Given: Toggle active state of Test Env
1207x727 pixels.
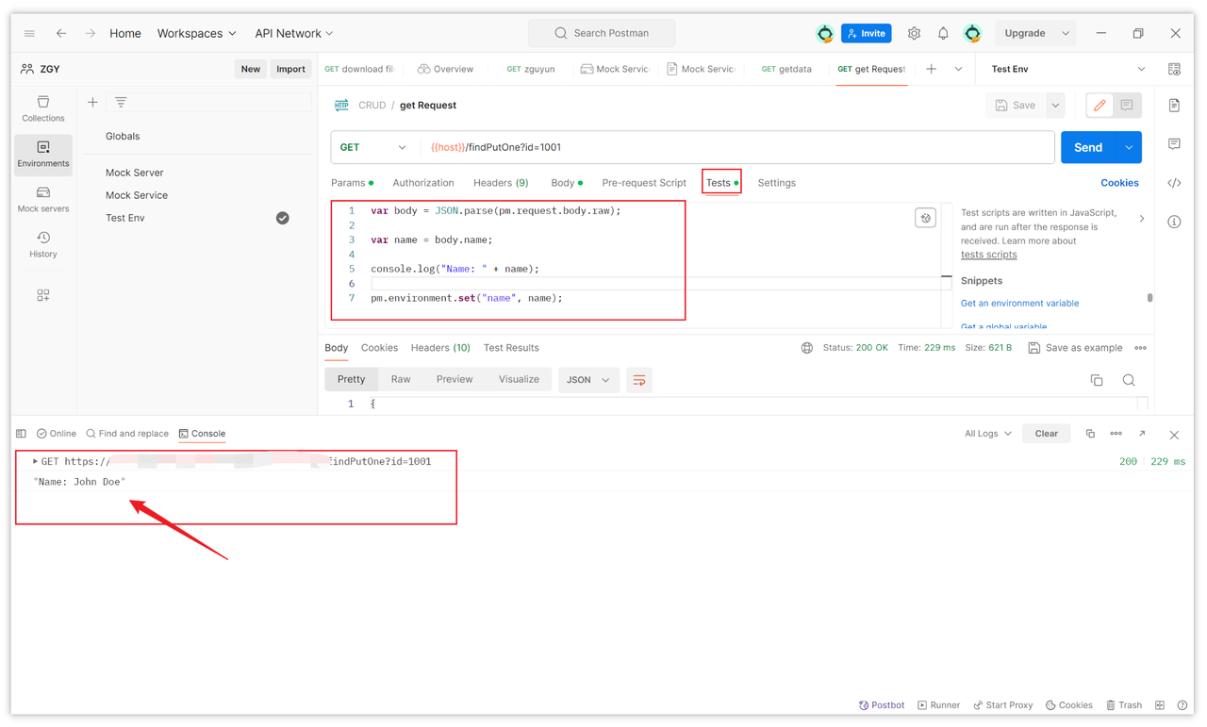Looking at the screenshot, I should pyautogui.click(x=282, y=218).
